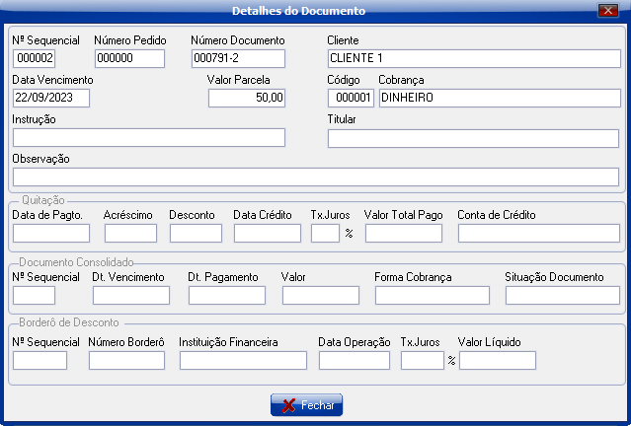
Task: Focus the Valor Líquido field
Action: tap(498, 360)
